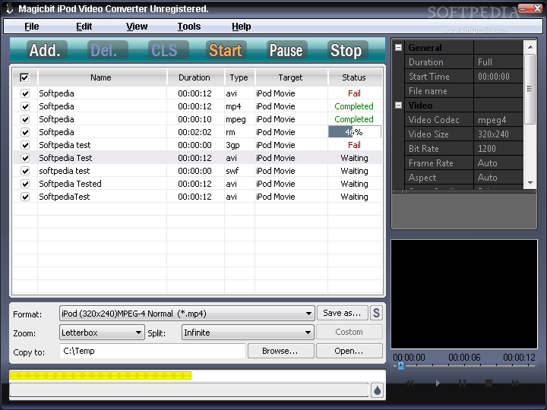Screen dimensions: 547x410
Task: Select the Softpedia Tested row name
Action: (70, 184)
